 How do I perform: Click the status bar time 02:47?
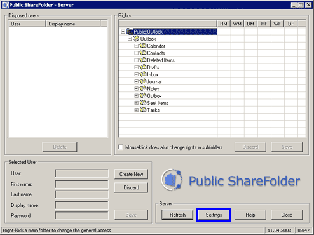(303, 231)
